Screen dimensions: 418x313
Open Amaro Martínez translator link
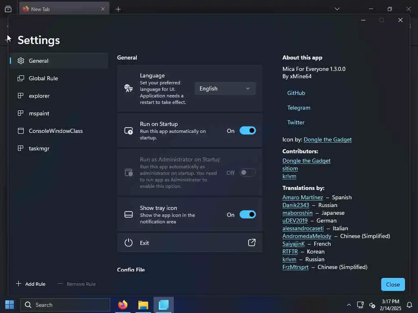tap(302, 198)
